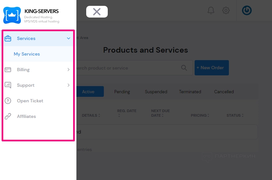Click the Billing credit card icon

[8, 70]
